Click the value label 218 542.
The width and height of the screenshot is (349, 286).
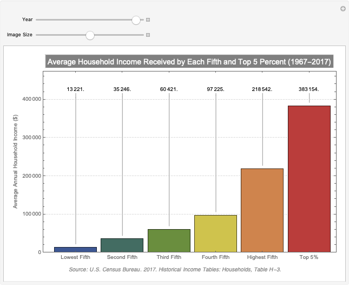coord(262,89)
